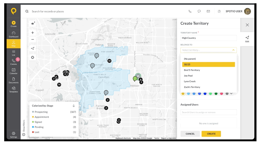Open the Create menu in the sidebar
261x144 pixels.
(14, 24)
